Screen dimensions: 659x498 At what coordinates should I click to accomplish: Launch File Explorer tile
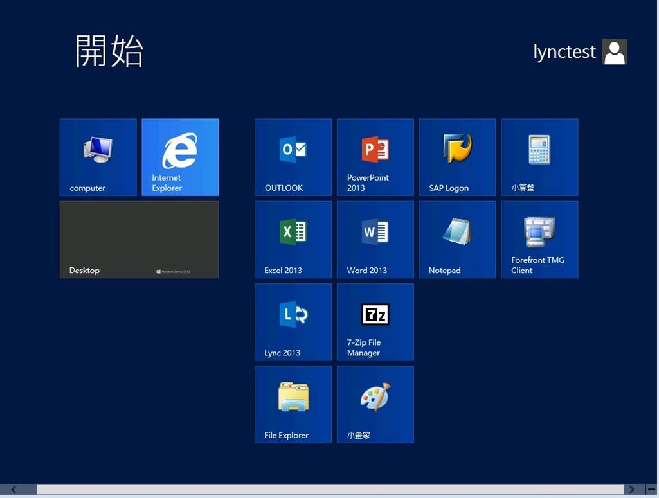(293, 404)
